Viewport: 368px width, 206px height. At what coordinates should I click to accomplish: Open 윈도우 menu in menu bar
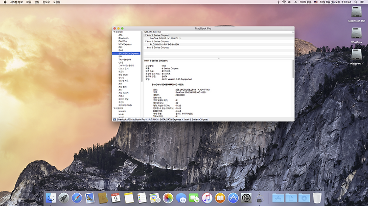tap(46, 2)
